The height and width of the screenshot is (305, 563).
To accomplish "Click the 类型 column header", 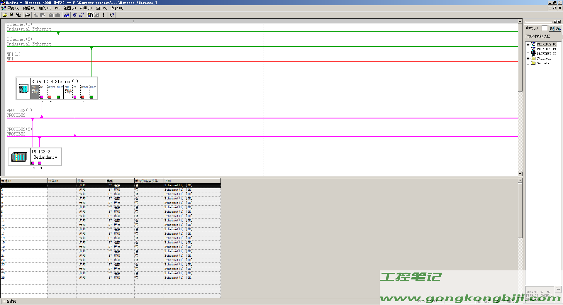I will (x=120, y=181).
